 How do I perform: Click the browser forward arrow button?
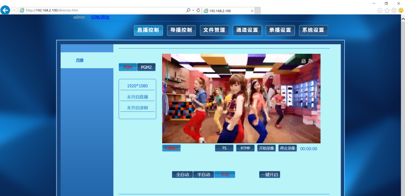14,10
